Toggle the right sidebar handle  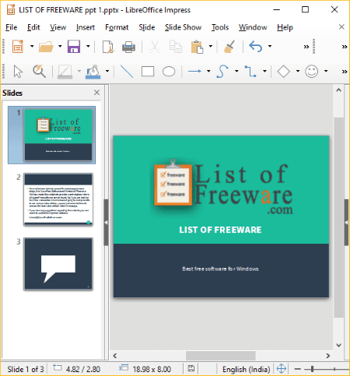pos(346,223)
